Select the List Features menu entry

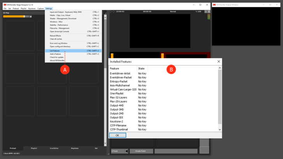coord(73,51)
